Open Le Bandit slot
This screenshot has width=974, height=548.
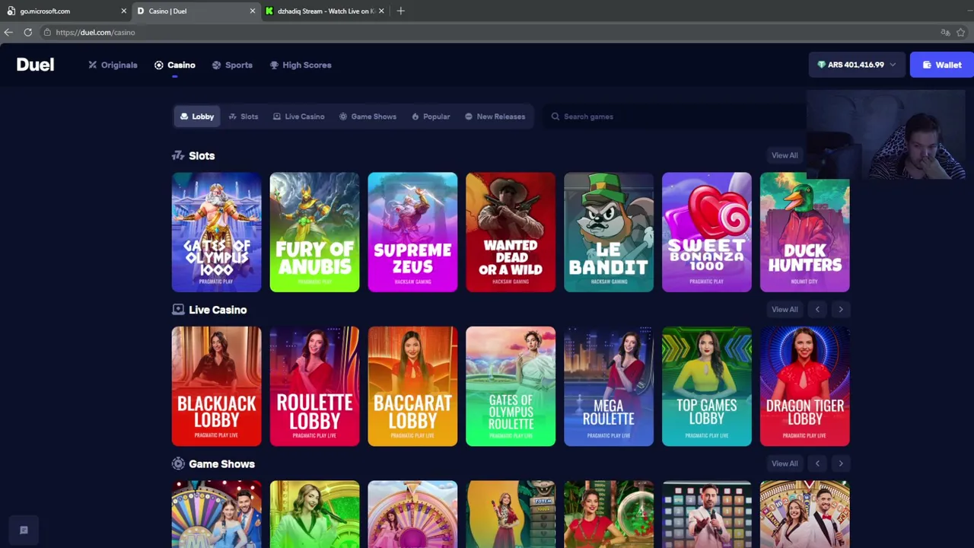609,232
